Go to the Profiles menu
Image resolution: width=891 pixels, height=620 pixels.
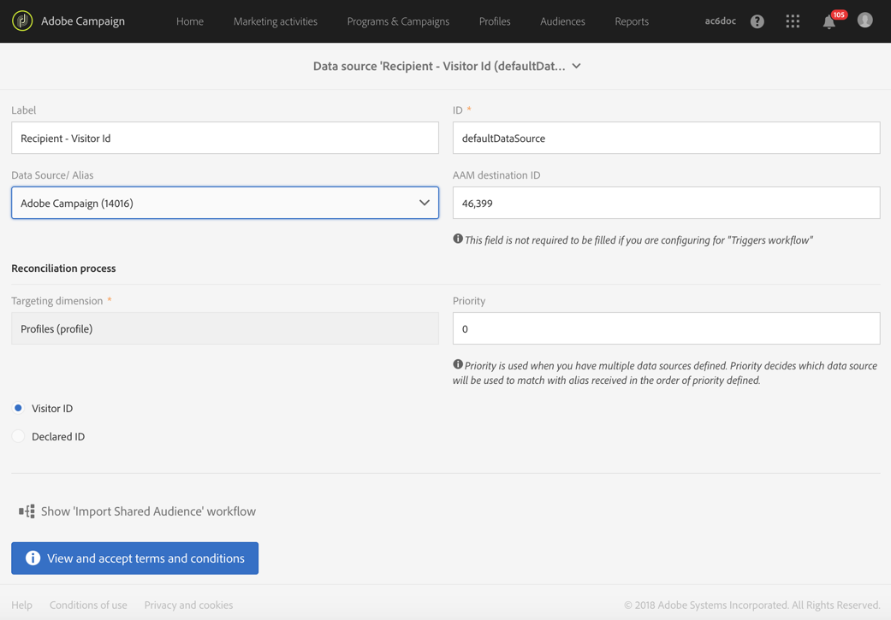point(495,21)
